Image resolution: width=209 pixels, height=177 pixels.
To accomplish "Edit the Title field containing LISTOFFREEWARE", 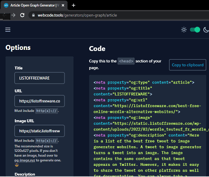I will [39, 78].
